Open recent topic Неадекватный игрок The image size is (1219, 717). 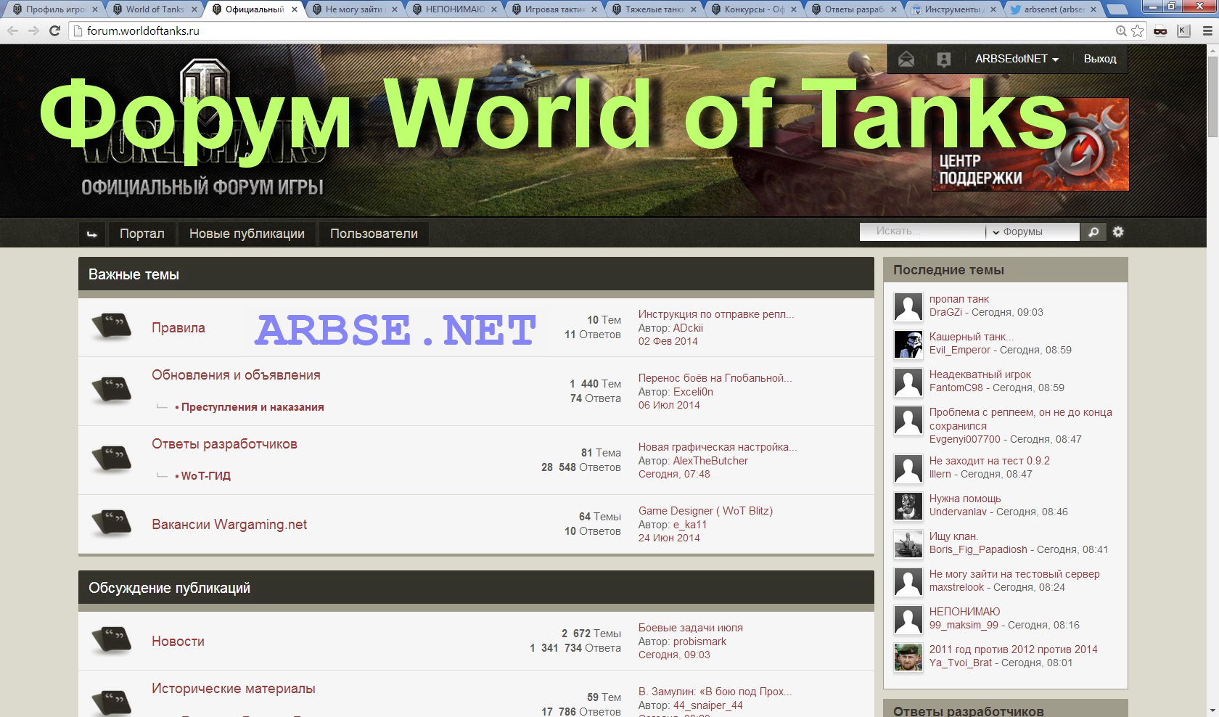point(980,374)
